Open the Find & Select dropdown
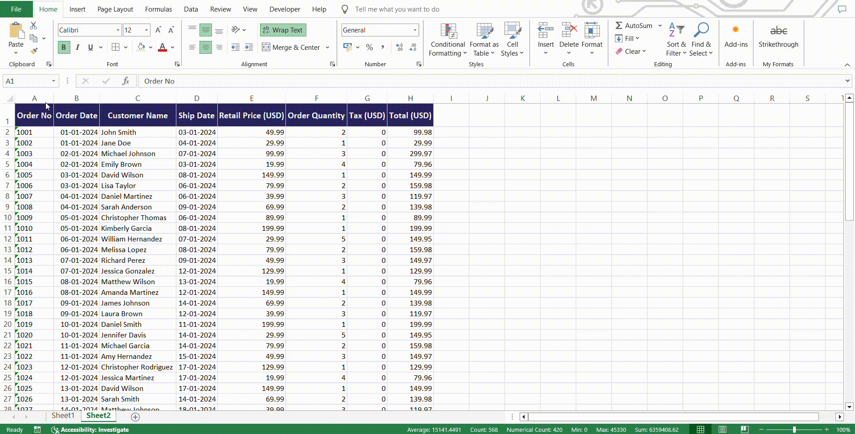Screen dimensions: 855x434 [701, 40]
